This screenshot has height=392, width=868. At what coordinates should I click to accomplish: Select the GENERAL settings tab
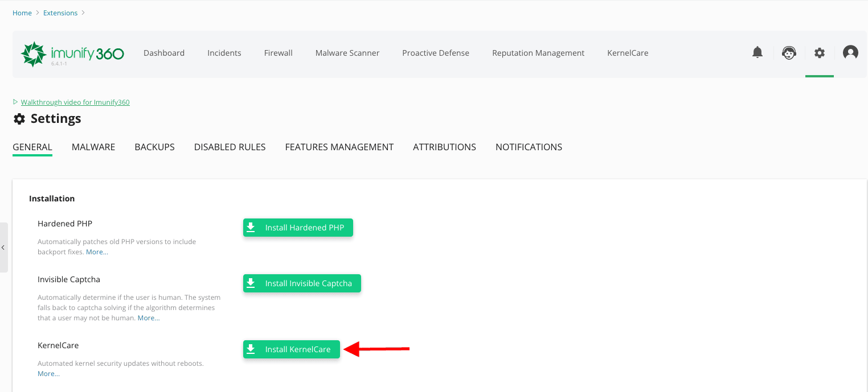tap(32, 147)
